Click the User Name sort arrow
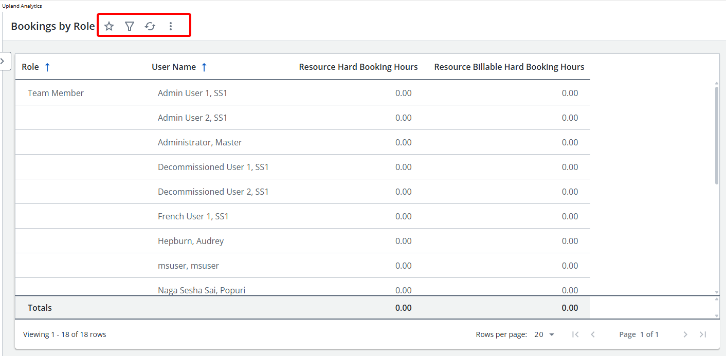Viewport: 726px width, 356px height. (204, 67)
